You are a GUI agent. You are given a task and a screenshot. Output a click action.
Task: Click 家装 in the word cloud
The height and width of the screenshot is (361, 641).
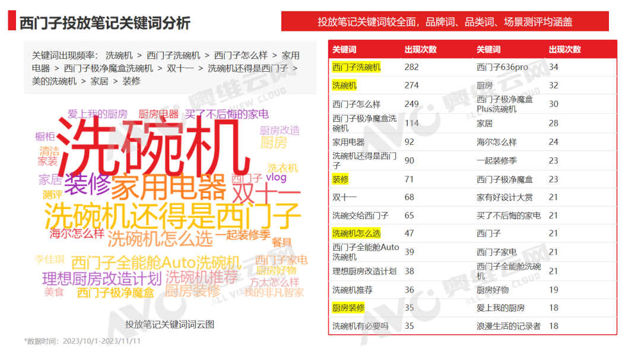(47, 161)
